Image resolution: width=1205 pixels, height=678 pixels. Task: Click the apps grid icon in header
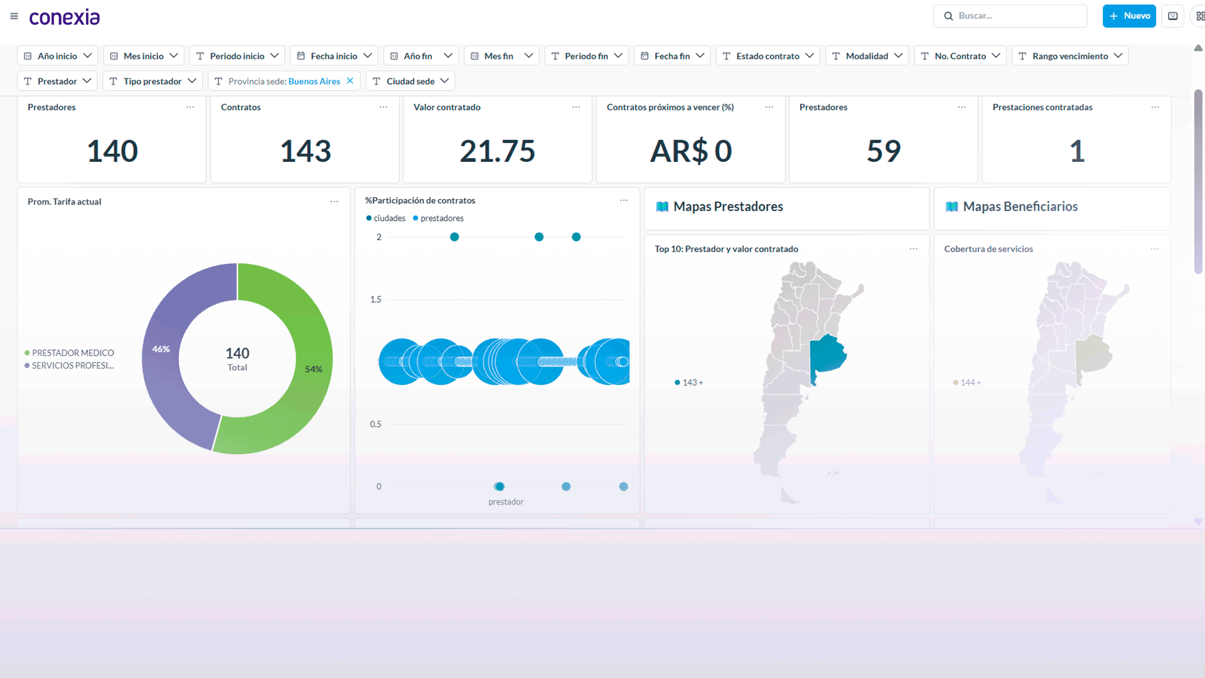pos(1199,16)
